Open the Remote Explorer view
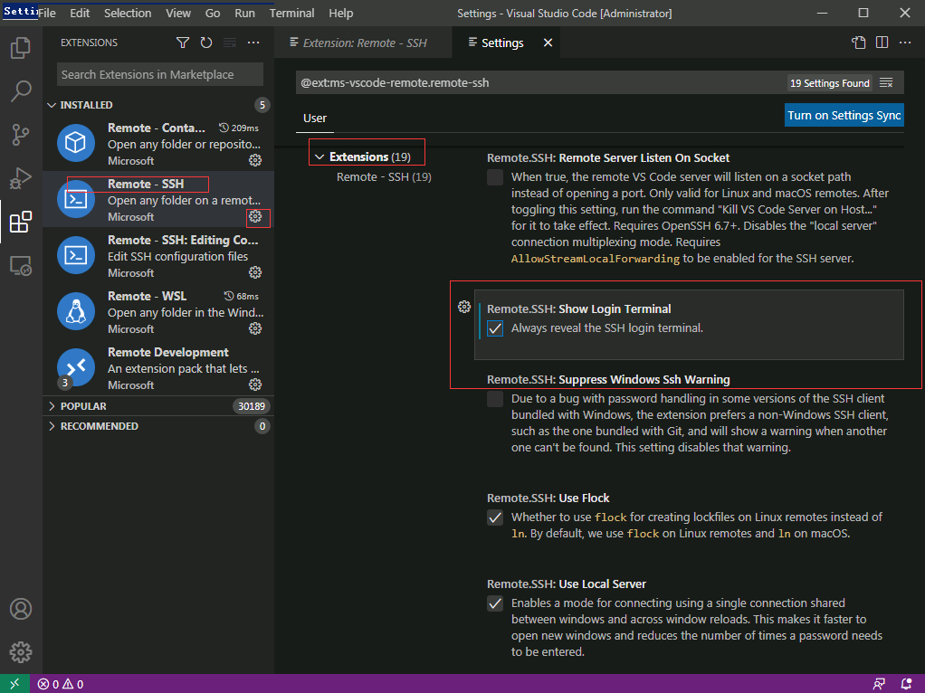925x693 pixels. 21,266
